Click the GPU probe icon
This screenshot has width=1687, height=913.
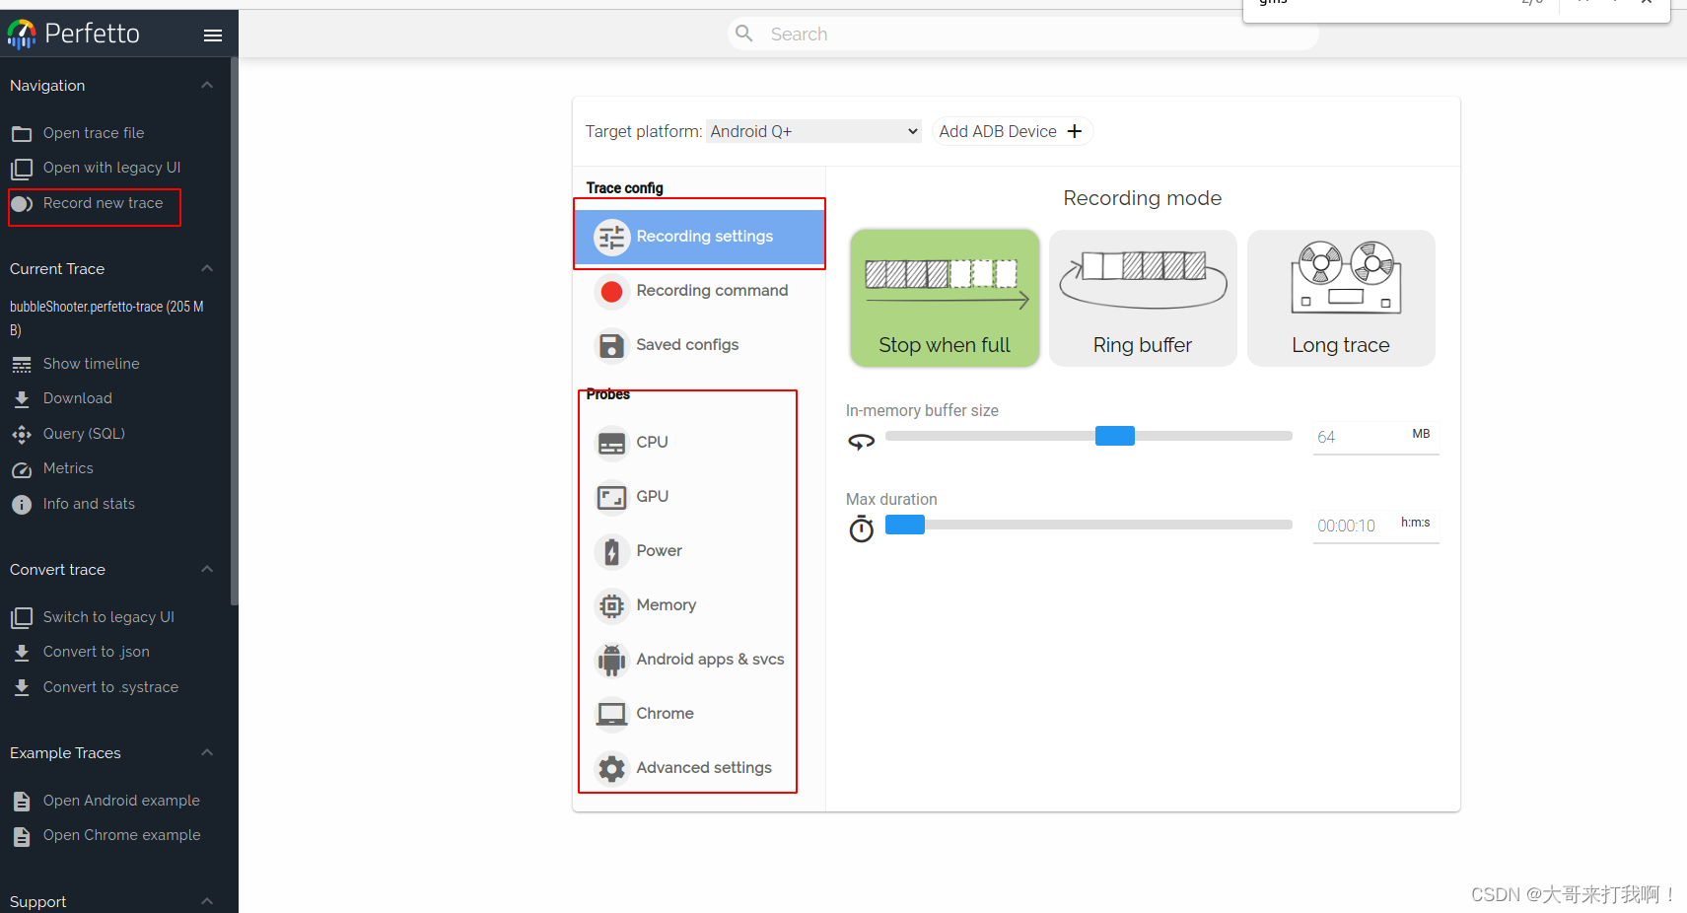[612, 497]
